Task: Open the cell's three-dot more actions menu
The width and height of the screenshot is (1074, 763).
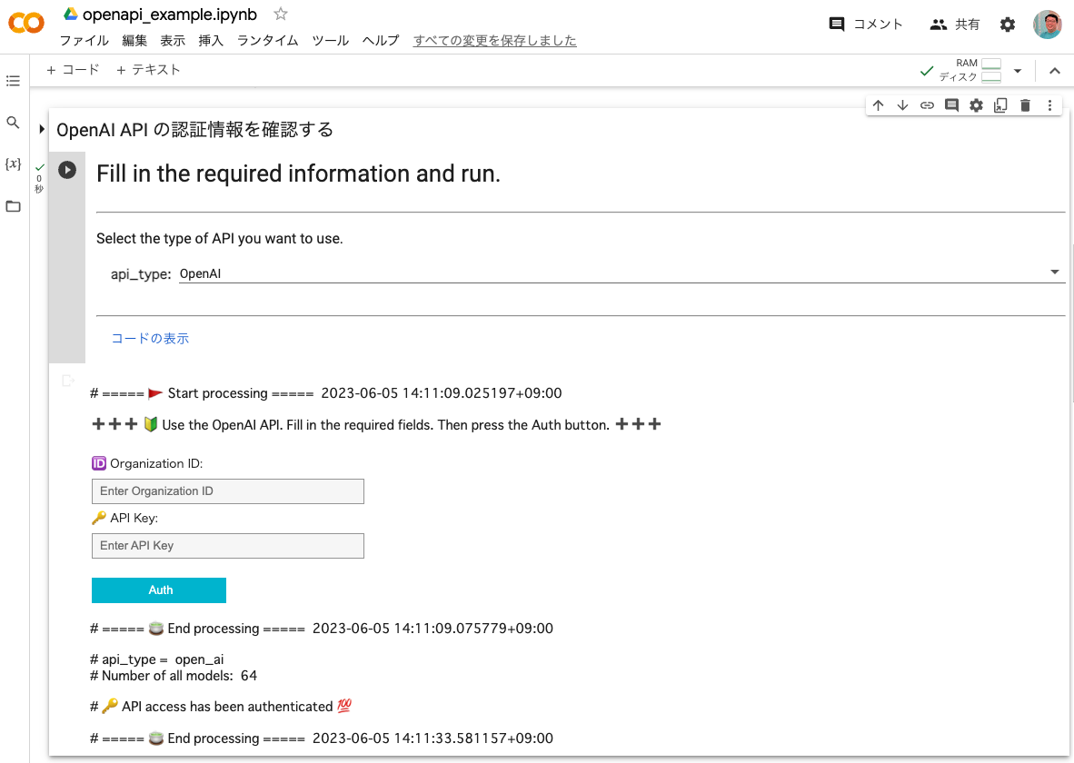Action: point(1049,104)
